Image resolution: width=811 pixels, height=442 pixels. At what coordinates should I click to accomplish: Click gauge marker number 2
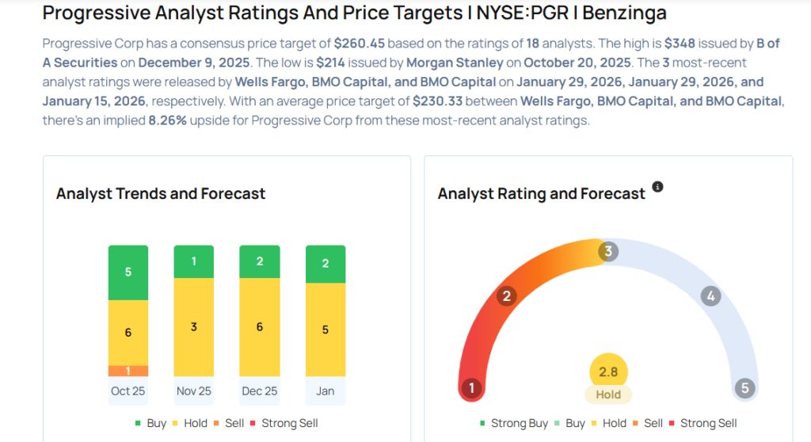point(507,296)
